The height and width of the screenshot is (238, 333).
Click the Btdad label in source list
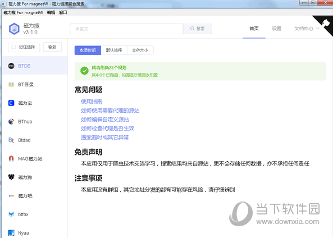coord(24,140)
